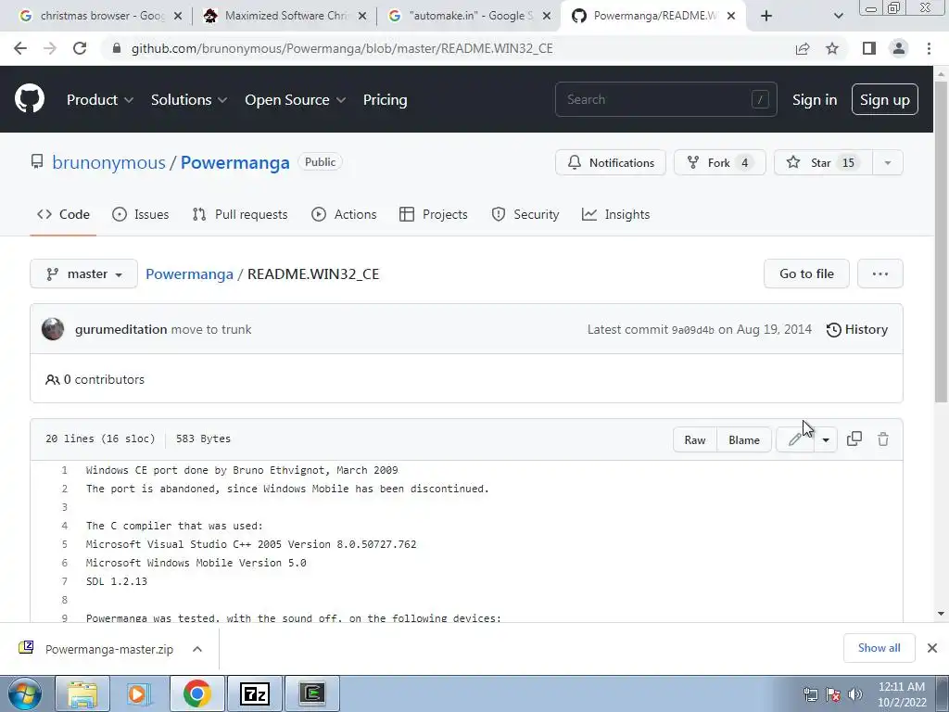The image size is (949, 712).
Task: Reload the page with refresh icon
Action: [80, 48]
